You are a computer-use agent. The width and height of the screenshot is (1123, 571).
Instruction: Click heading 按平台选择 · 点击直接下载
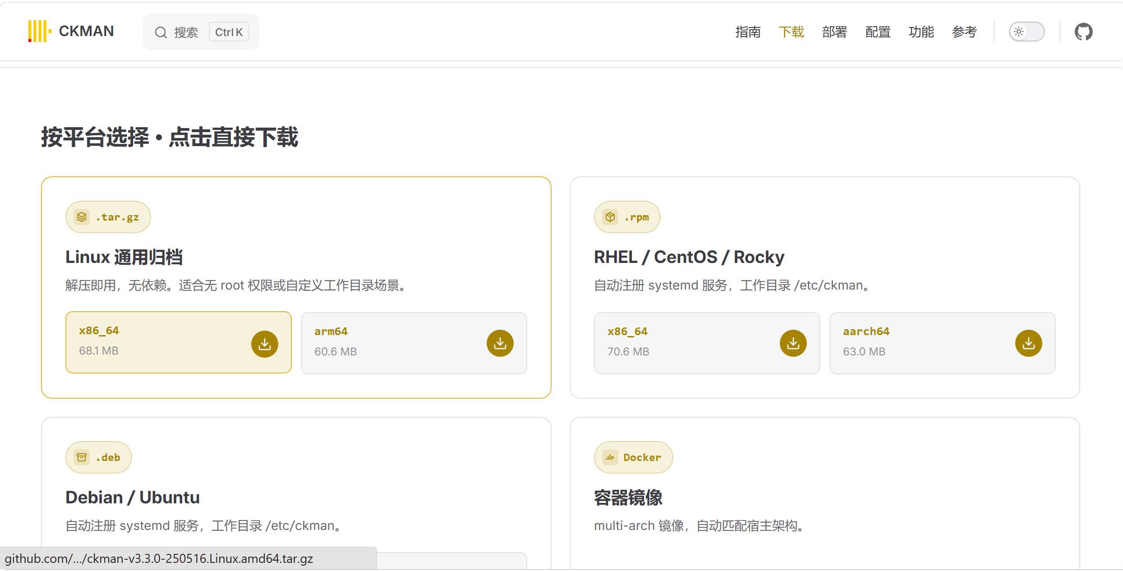tap(170, 137)
